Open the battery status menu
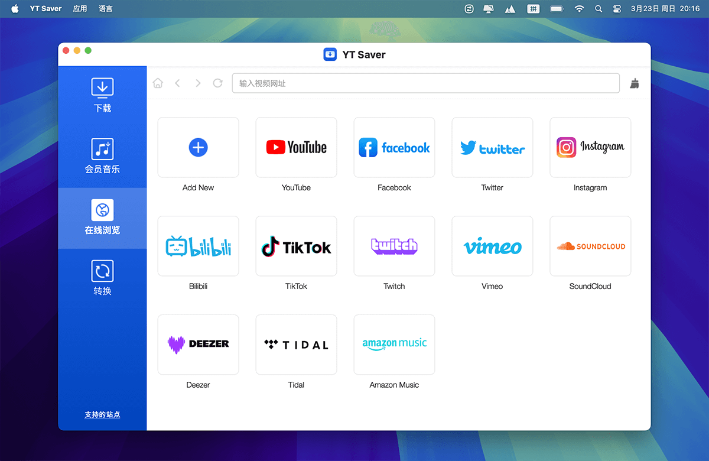This screenshot has height=461, width=709. point(557,9)
